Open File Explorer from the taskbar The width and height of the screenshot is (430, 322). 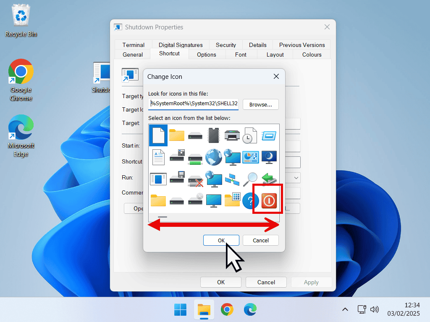pos(204,310)
